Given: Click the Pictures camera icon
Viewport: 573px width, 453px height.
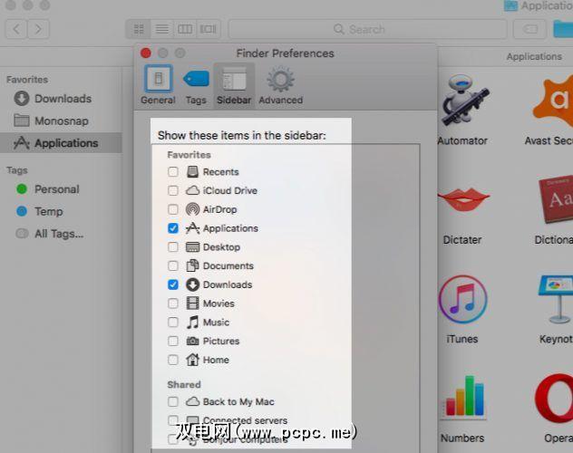Looking at the screenshot, I should pos(192,341).
